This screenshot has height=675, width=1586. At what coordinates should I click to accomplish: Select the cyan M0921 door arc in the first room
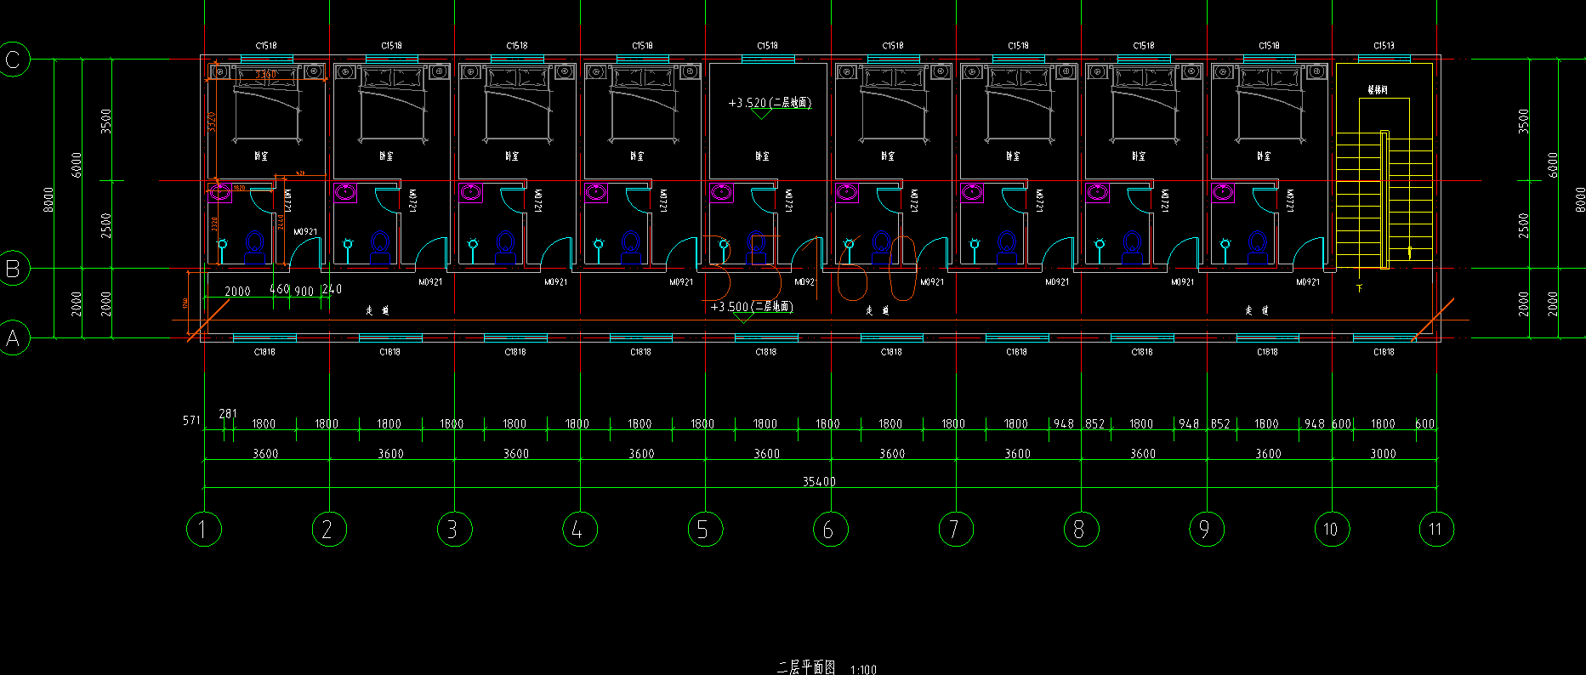[304, 252]
